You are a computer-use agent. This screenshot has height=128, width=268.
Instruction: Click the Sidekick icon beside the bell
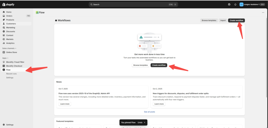click(x=229, y=5)
